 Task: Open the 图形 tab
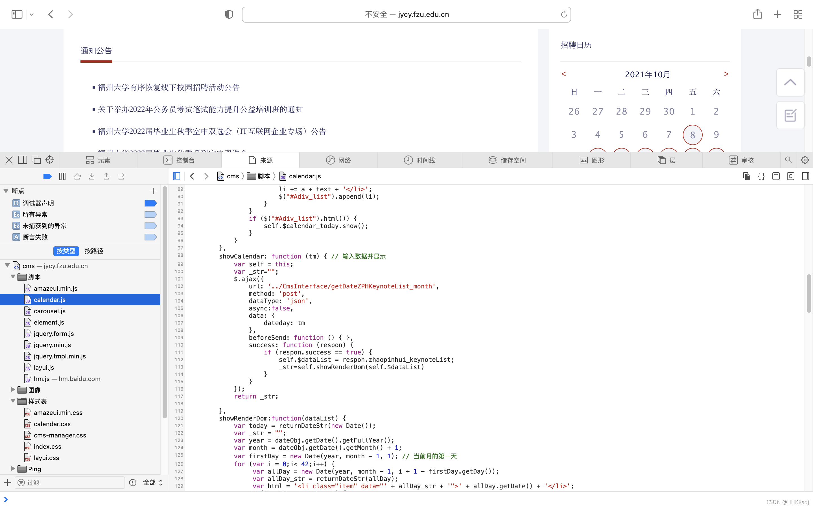592,160
